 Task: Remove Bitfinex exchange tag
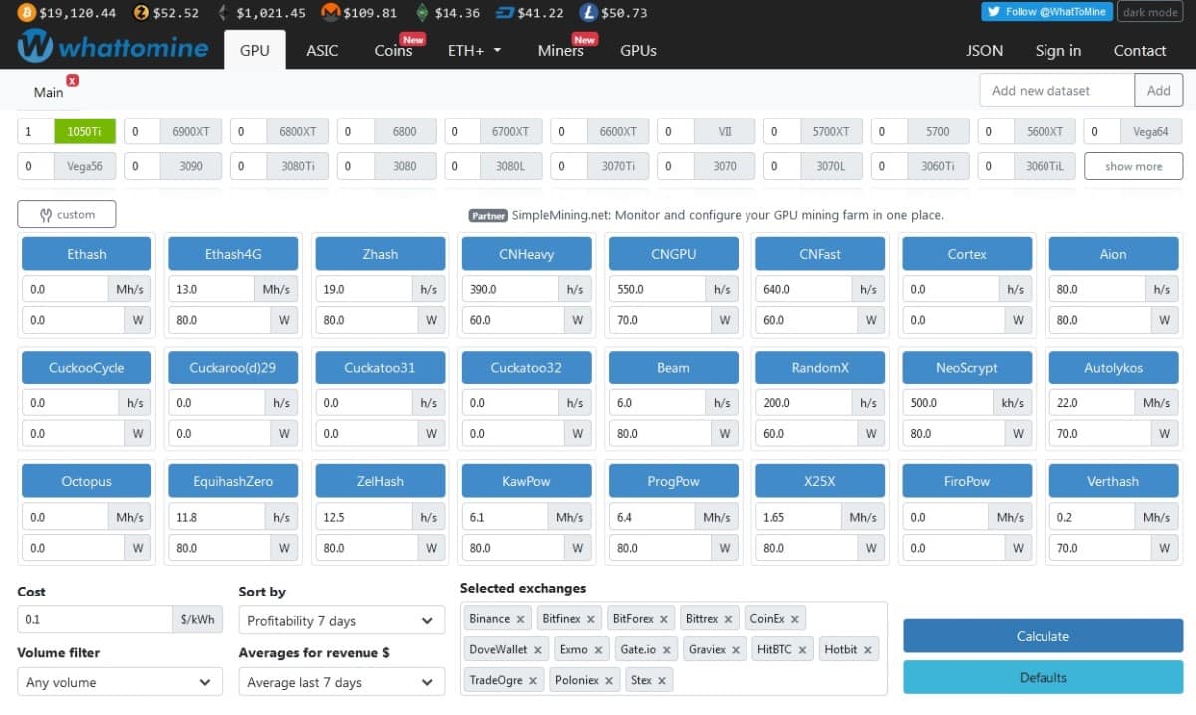pyautogui.click(x=590, y=619)
